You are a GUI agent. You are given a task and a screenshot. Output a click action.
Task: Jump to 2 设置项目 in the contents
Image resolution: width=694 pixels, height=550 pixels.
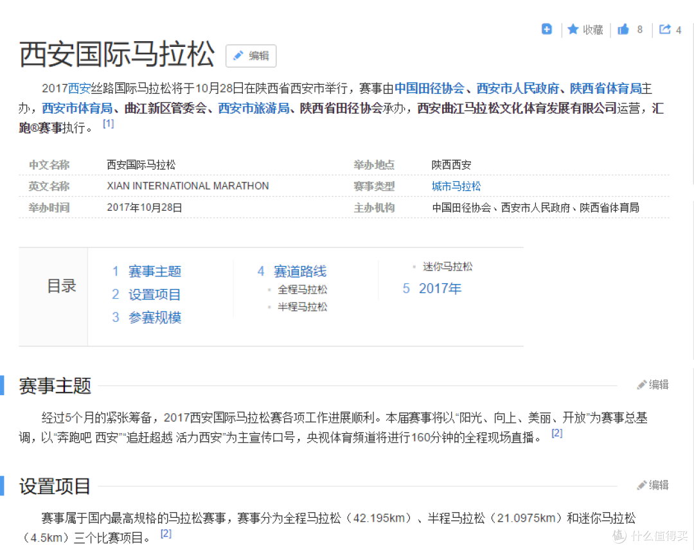click(x=147, y=294)
